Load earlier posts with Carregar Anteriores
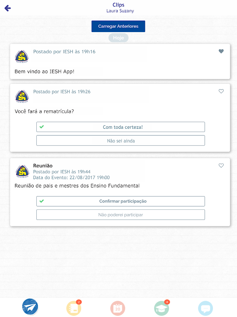Screen dimensions: 237x317 point(118,26)
